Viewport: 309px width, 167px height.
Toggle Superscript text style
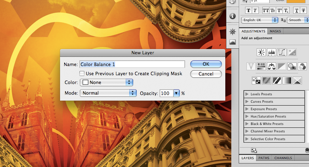(x=279, y=11)
